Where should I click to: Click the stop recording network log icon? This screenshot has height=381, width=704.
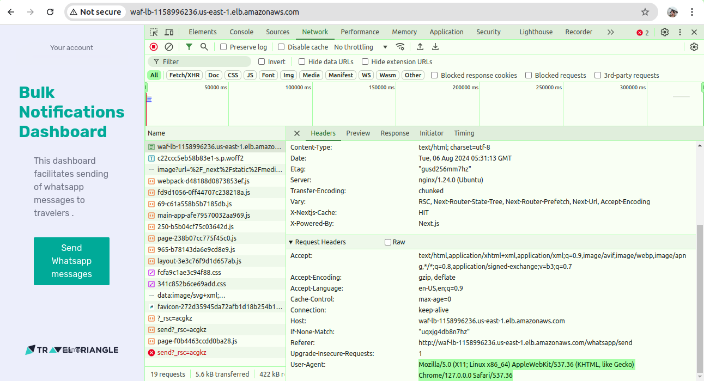click(x=154, y=47)
